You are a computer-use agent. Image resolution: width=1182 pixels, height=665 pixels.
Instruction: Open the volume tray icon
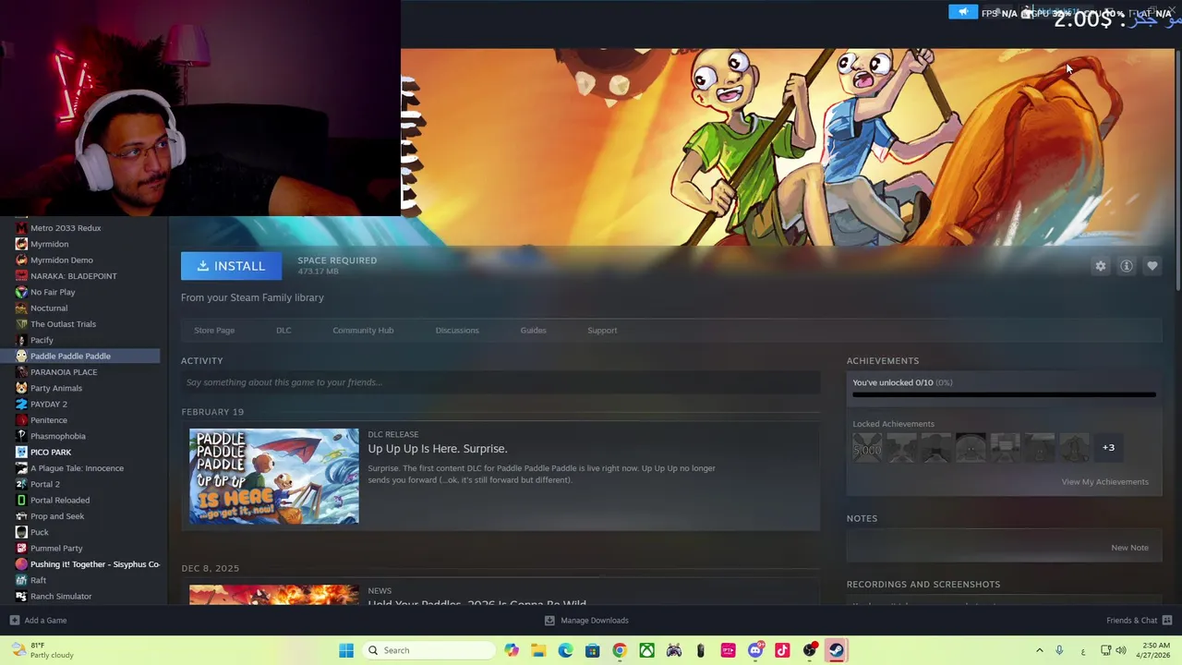coord(1121,650)
